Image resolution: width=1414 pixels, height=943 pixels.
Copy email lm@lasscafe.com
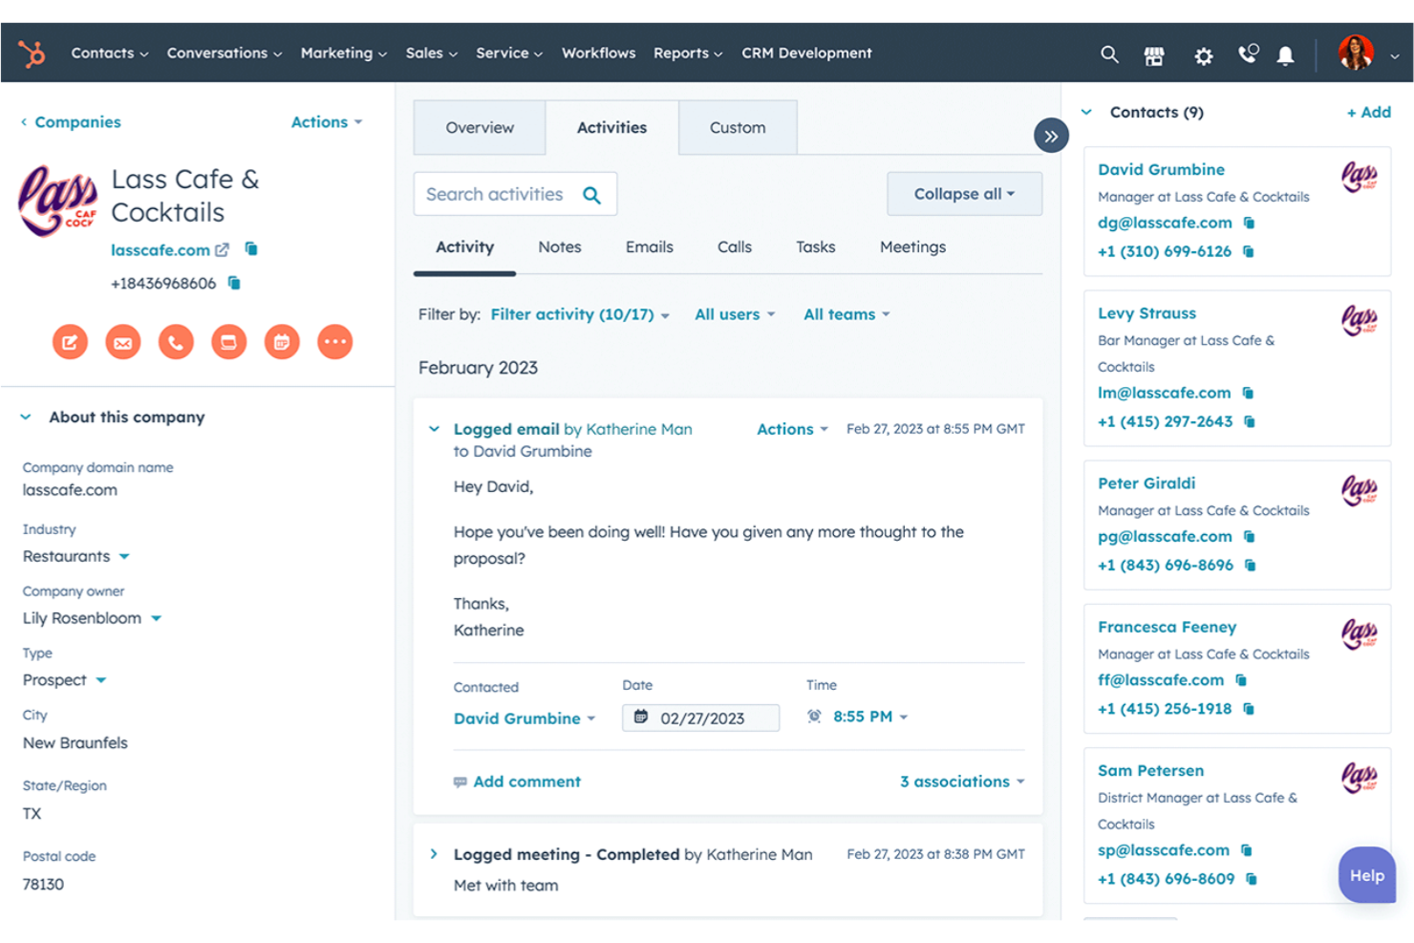pos(1248,393)
